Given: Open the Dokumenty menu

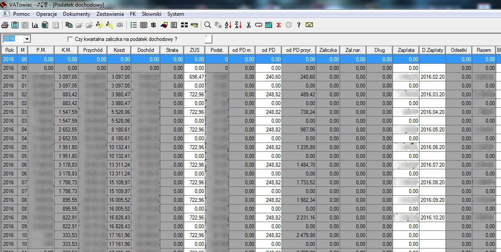Looking at the screenshot, I should pos(77,14).
